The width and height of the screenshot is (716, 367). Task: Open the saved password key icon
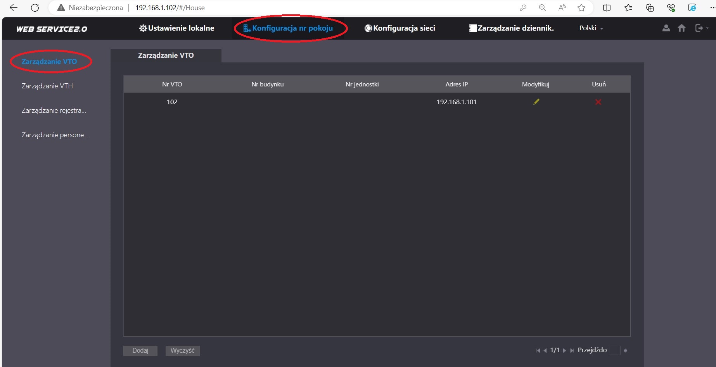523,8
